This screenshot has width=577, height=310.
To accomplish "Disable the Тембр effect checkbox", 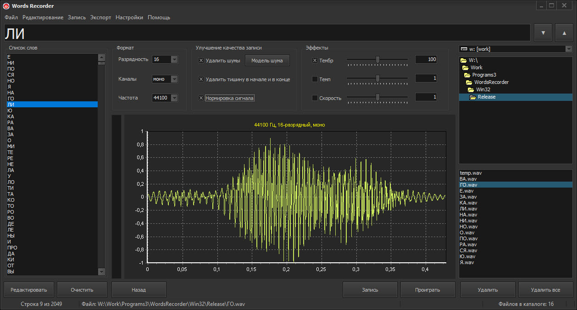I will click(315, 61).
